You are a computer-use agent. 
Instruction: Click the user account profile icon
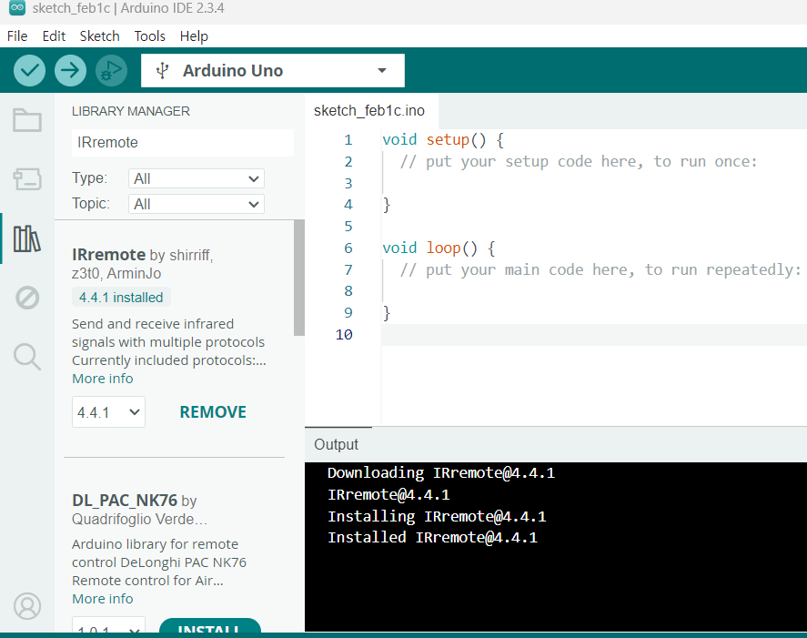click(x=27, y=606)
